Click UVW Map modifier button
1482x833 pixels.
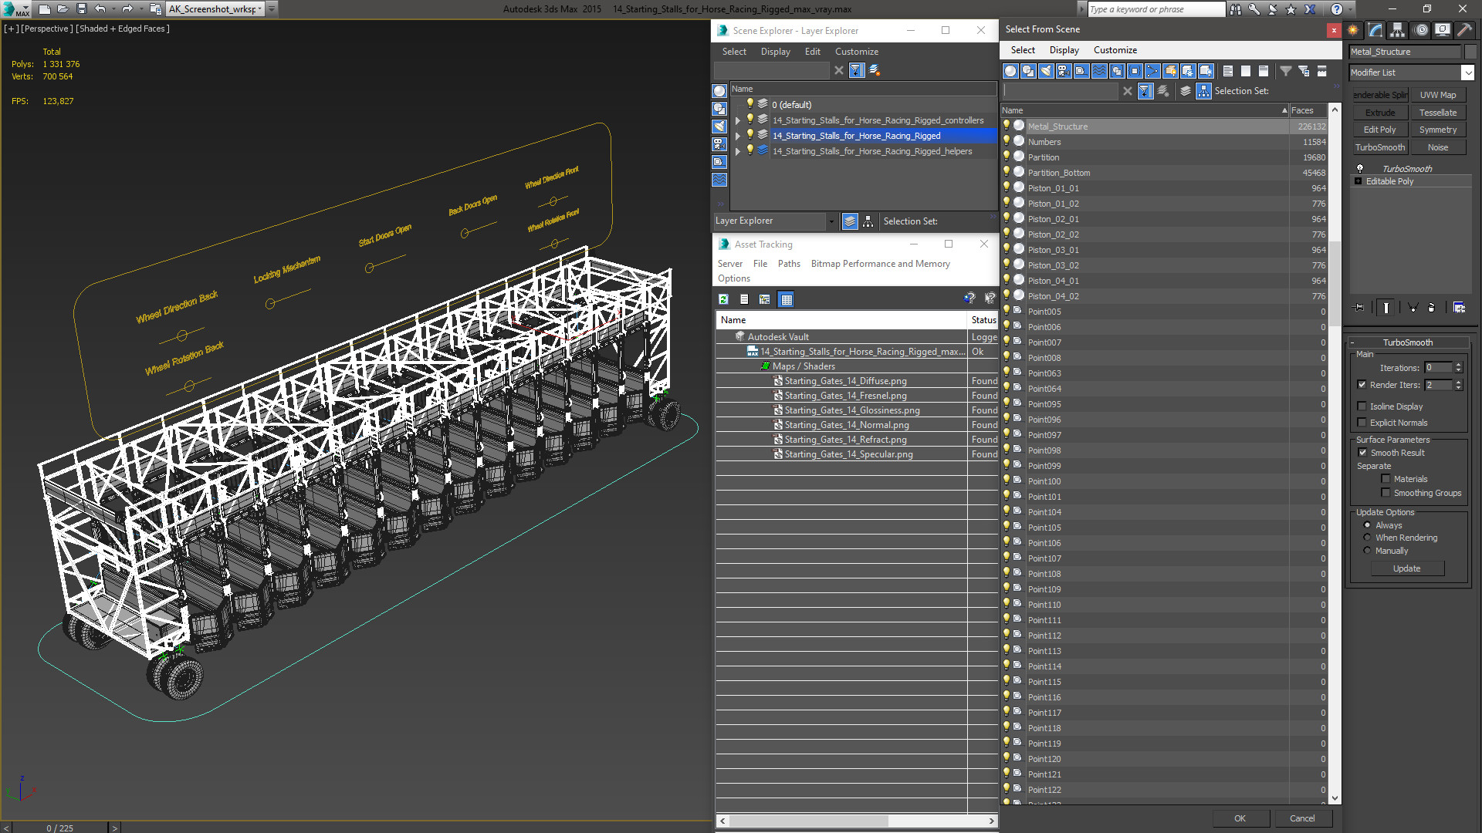pos(1438,95)
